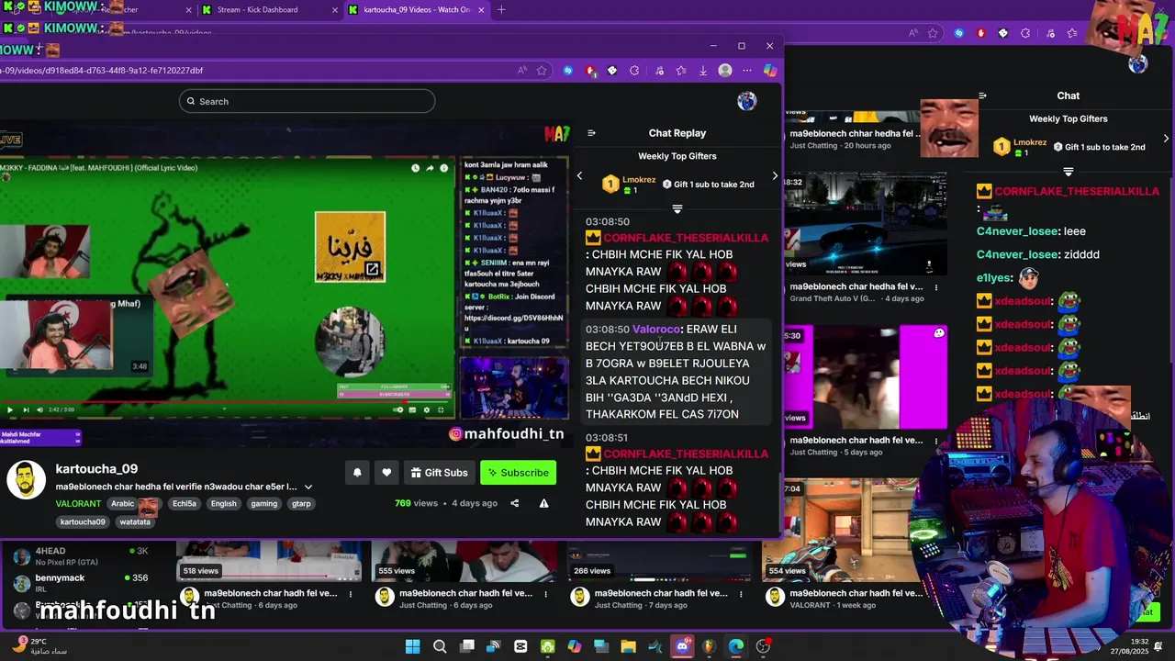Share the video using the share icon

click(x=514, y=503)
